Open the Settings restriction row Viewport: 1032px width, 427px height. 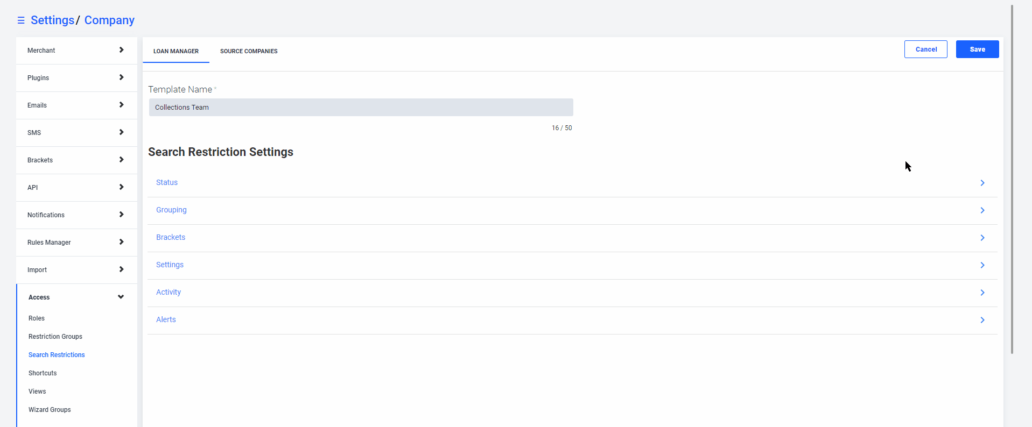point(572,265)
